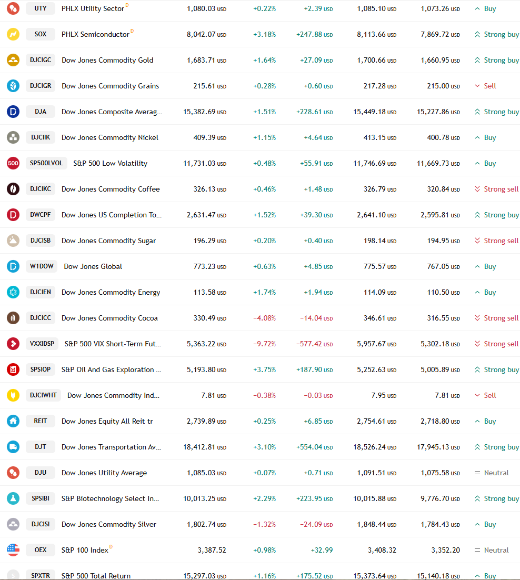This screenshot has width=520, height=580.
Task: Click the red D logo for DWCPF
Action: tap(13, 215)
